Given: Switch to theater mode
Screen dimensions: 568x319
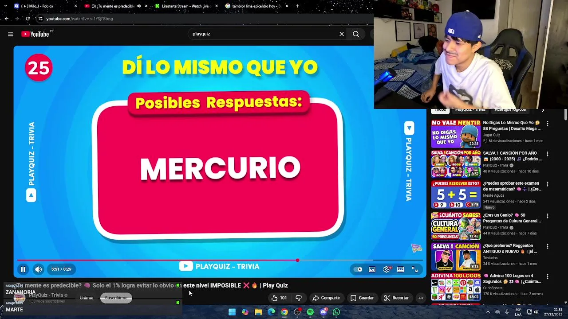Looking at the screenshot, I should 401,269.
